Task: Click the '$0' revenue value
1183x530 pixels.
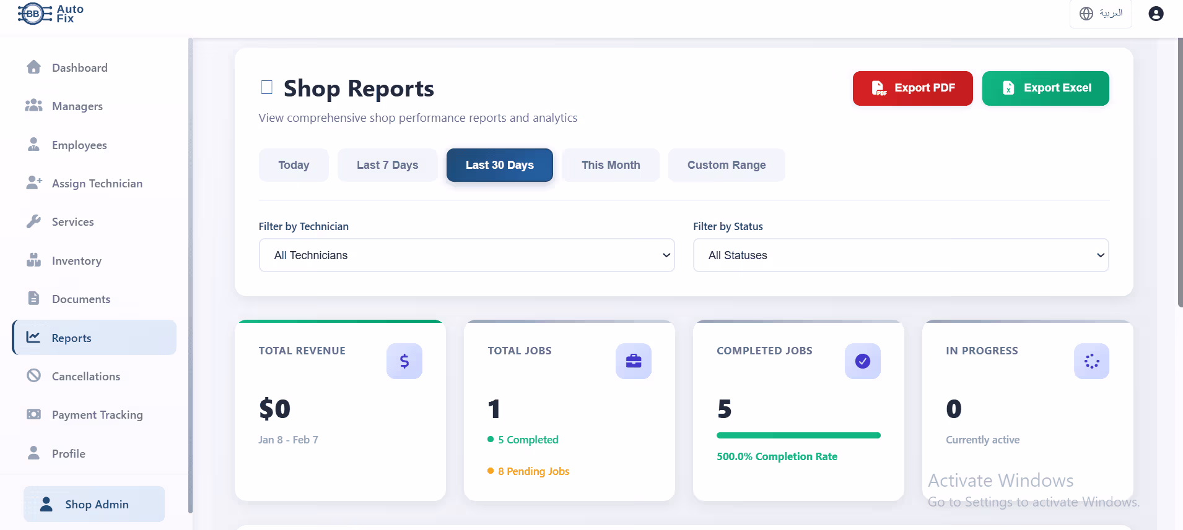Action: 274,409
